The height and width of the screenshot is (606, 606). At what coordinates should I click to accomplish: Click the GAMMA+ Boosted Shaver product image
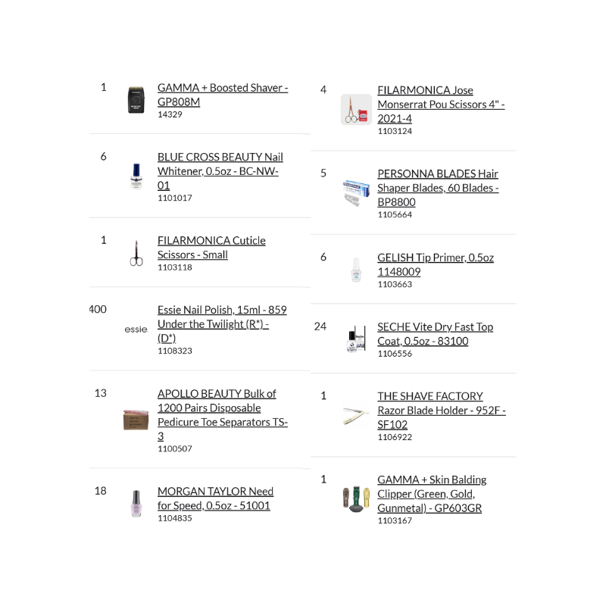136,101
